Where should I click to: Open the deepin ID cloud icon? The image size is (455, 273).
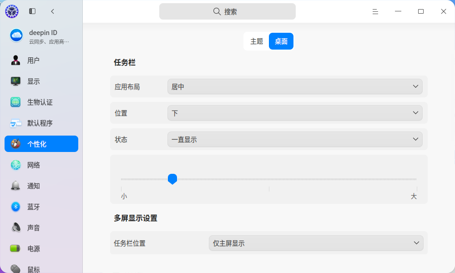click(16, 35)
